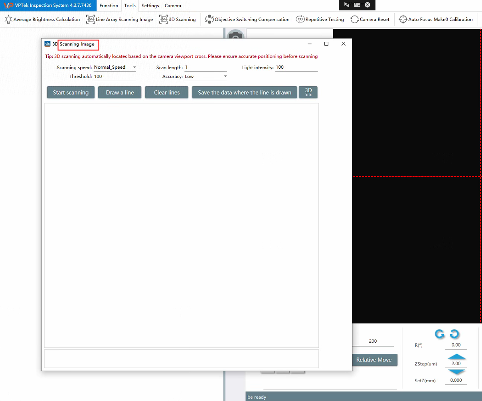Open the Tools menu

point(130,6)
